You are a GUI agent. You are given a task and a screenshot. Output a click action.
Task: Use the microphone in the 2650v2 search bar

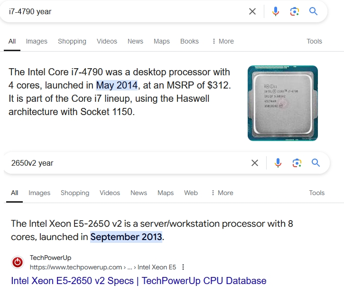(x=278, y=163)
